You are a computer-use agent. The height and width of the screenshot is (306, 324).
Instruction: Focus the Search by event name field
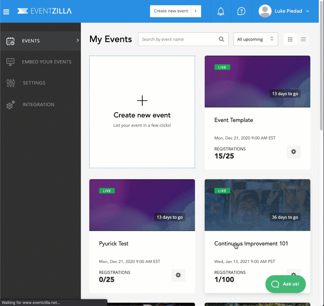pos(183,39)
